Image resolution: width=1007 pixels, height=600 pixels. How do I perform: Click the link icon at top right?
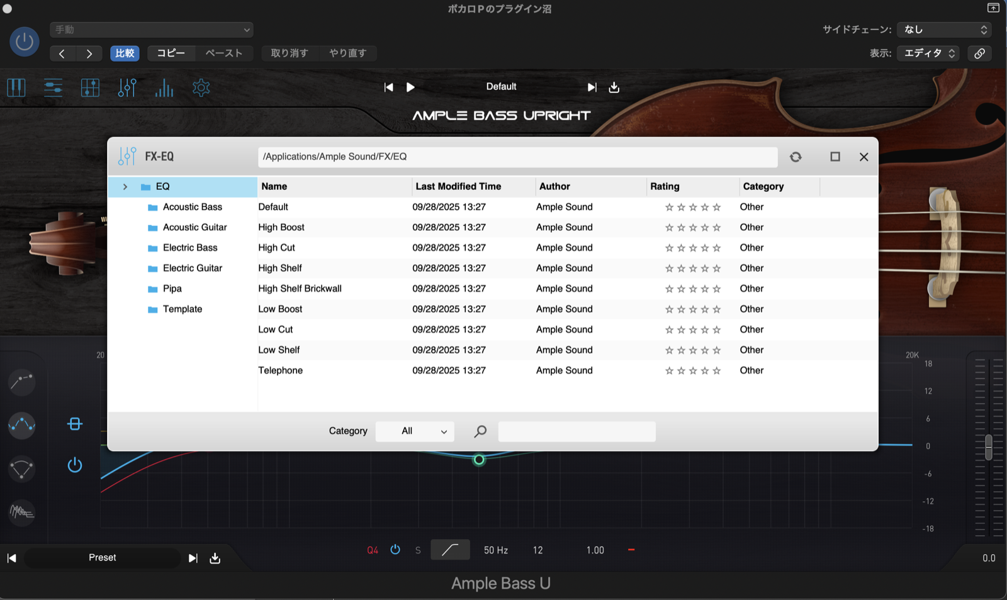coord(980,53)
